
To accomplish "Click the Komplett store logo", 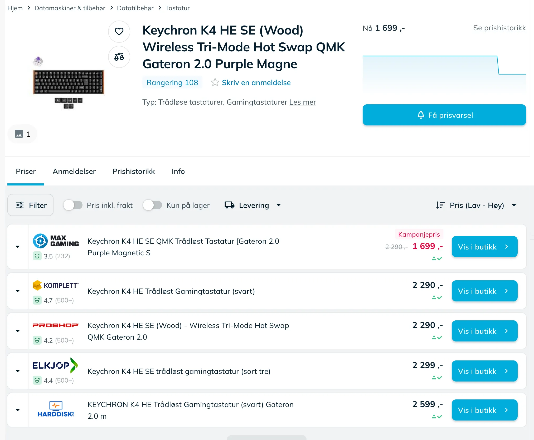I will (56, 285).
